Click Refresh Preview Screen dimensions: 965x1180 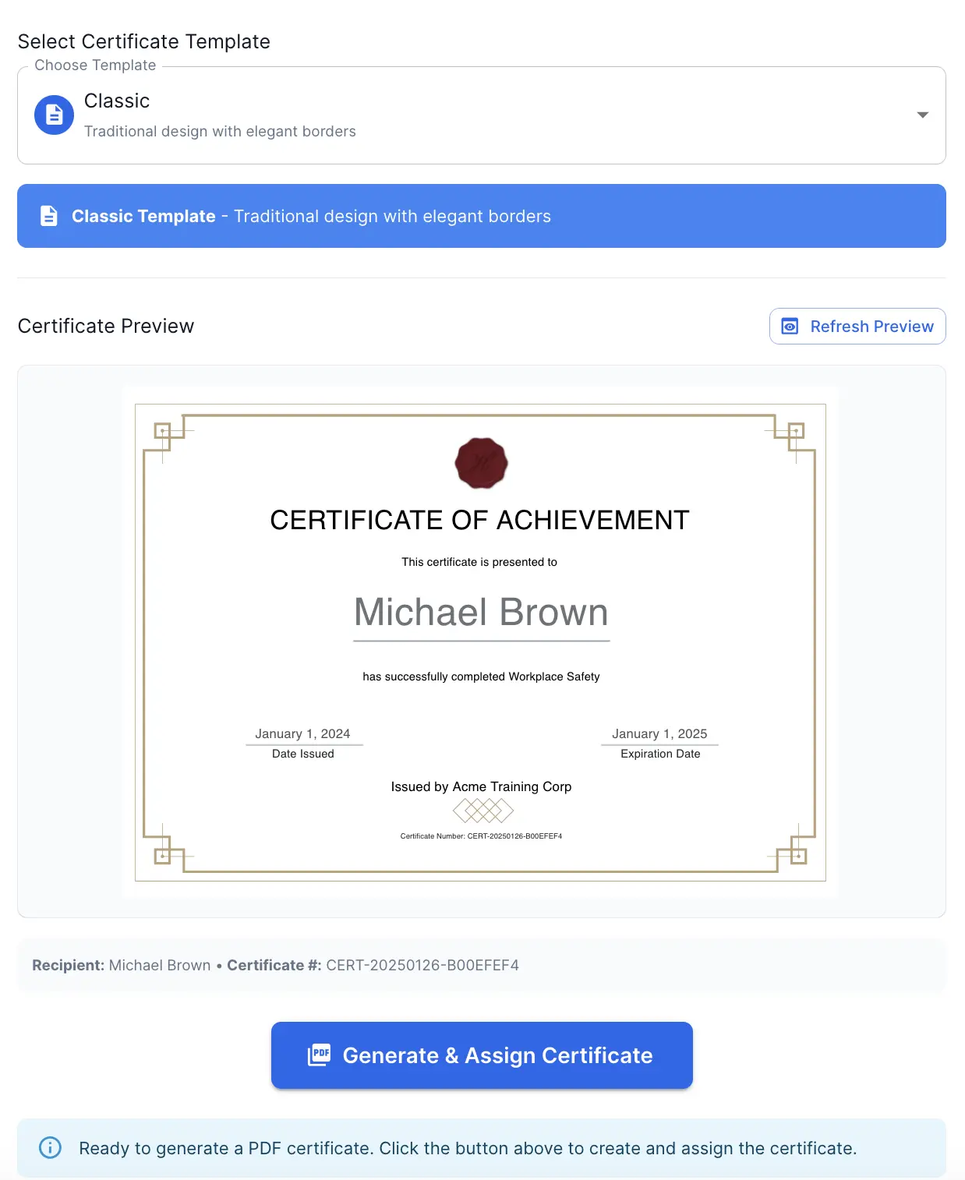[857, 326]
